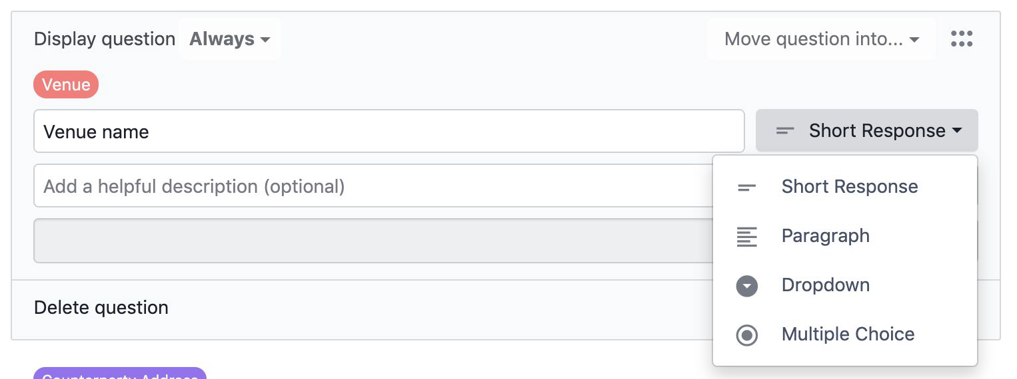Choose Multiple Choice question type
This screenshot has width=1017, height=379.
[x=844, y=334]
